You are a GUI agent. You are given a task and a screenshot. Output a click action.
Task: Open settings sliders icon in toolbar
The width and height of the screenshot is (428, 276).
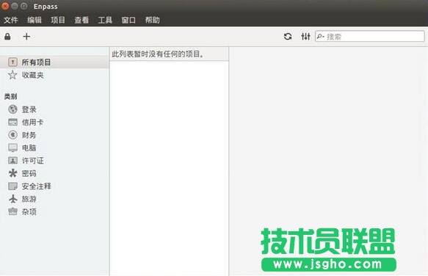point(305,36)
